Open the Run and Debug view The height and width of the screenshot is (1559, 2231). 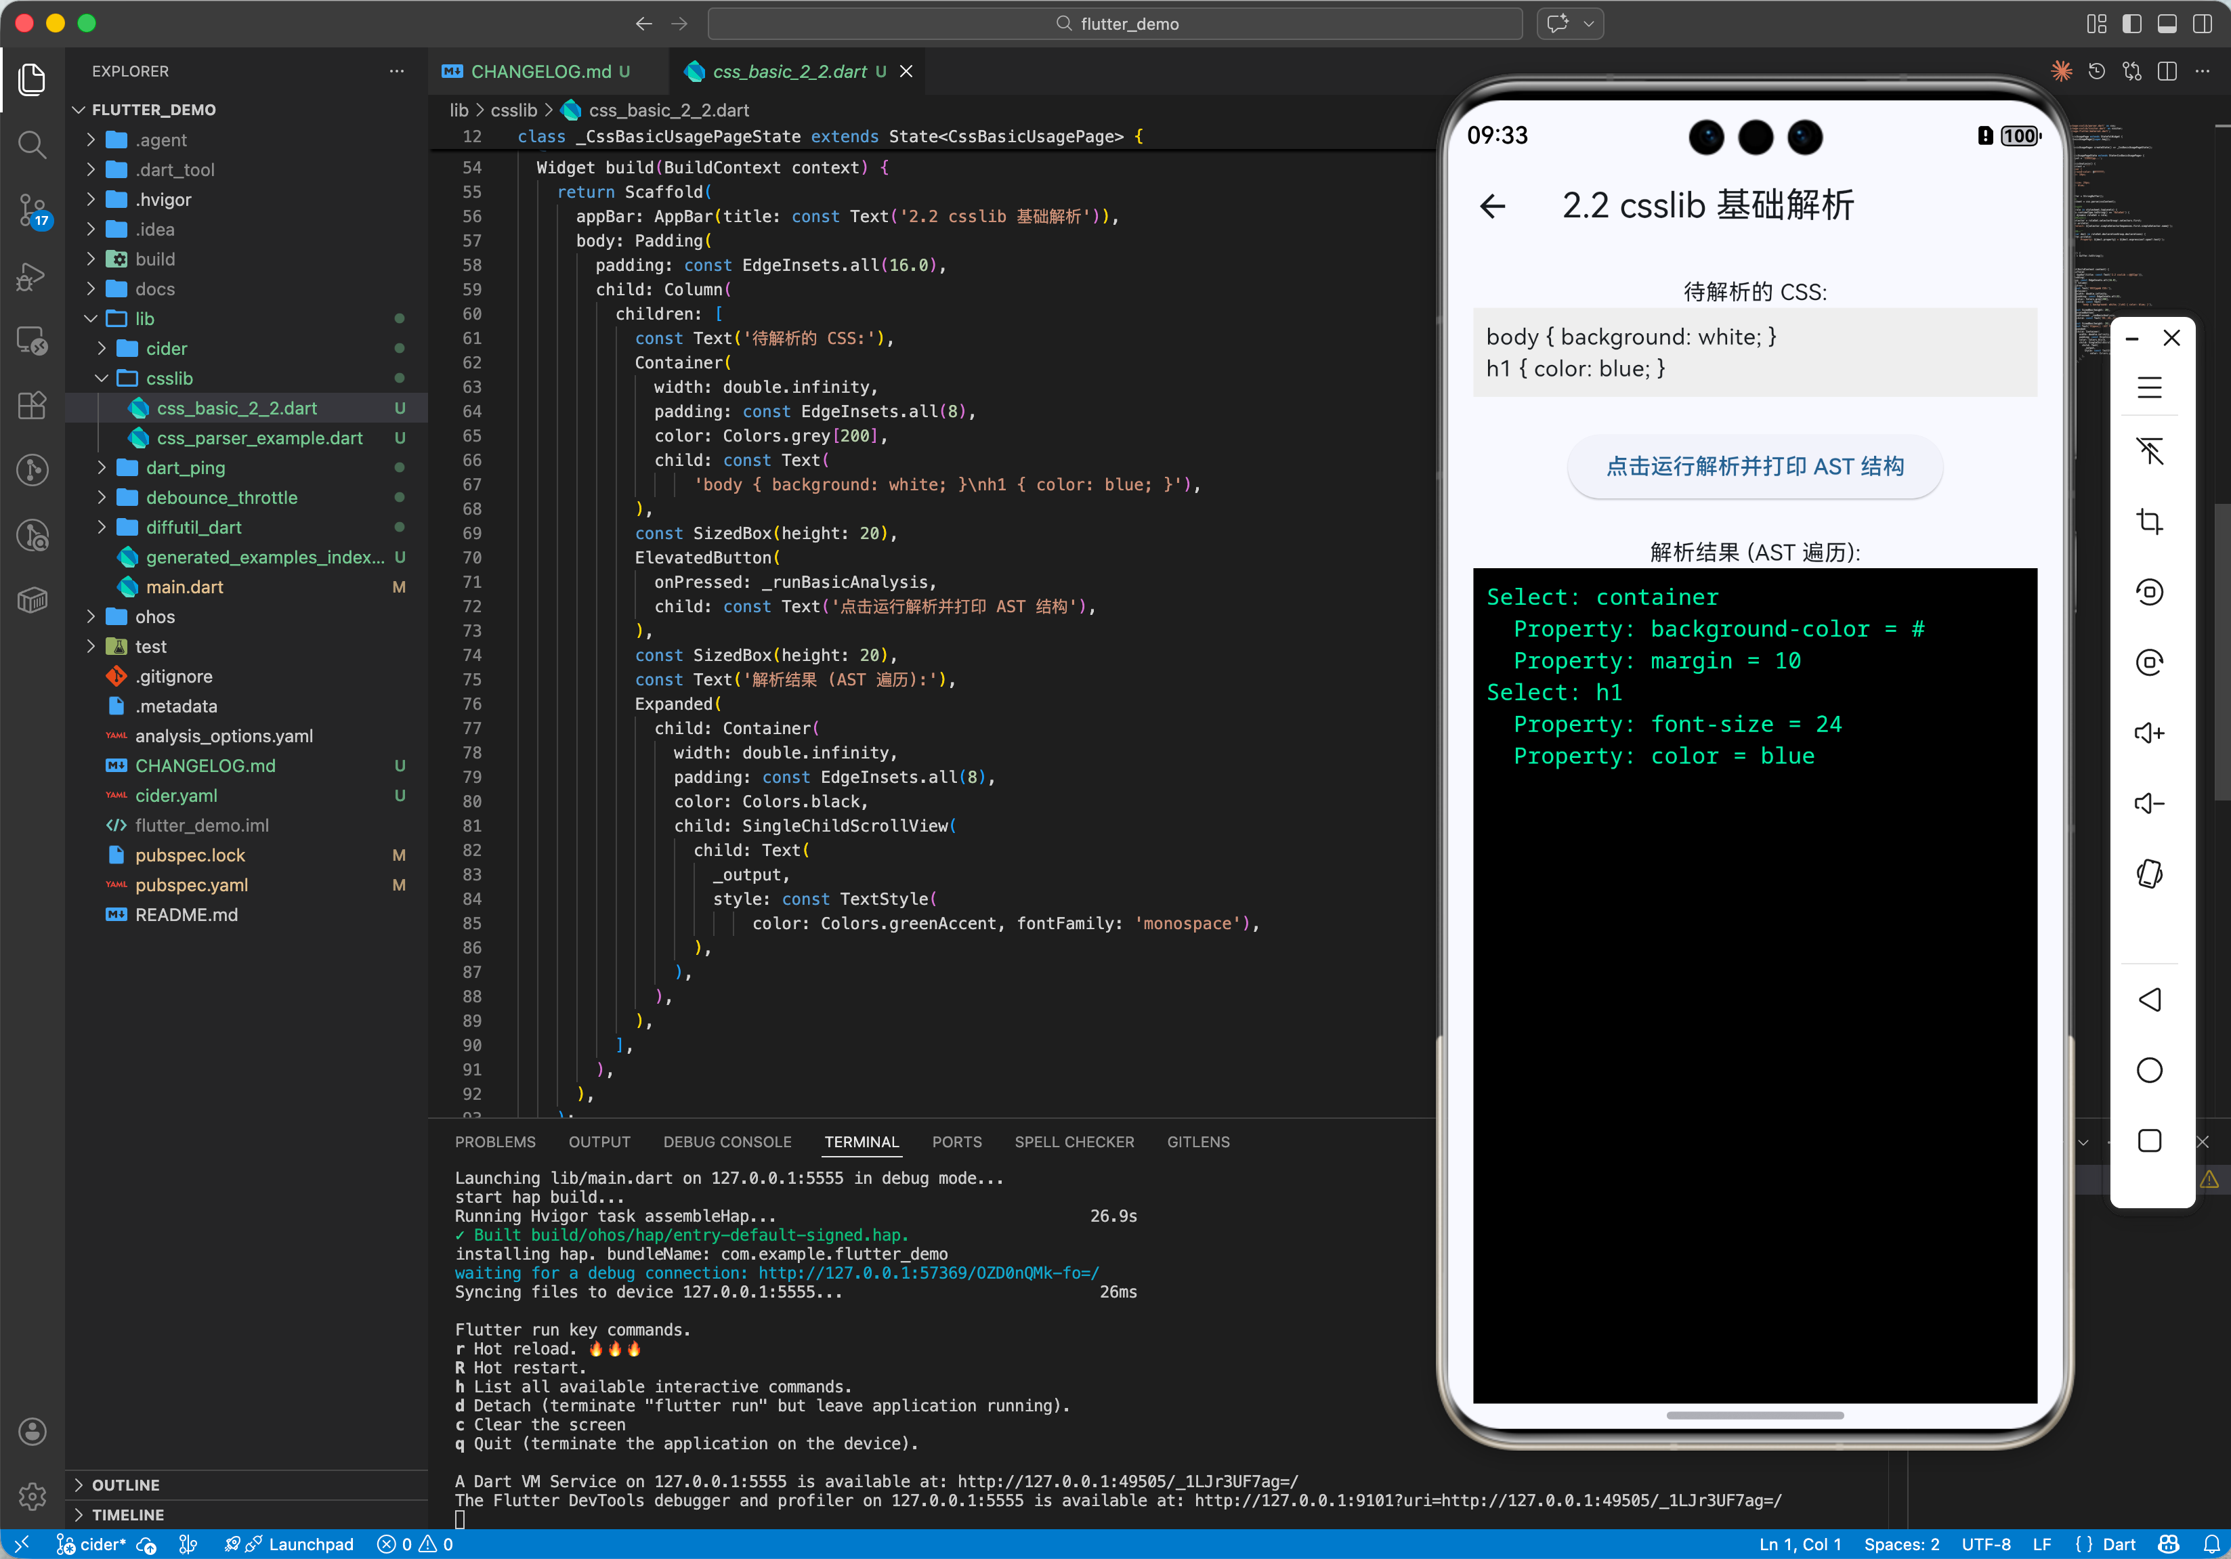(32, 276)
